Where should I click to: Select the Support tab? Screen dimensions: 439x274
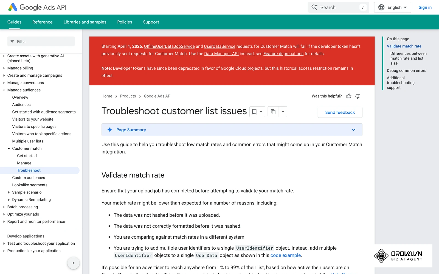(x=151, y=22)
